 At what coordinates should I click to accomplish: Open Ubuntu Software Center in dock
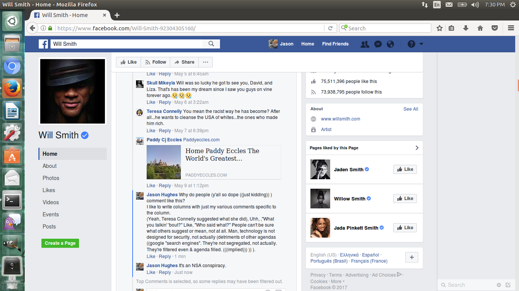point(12,155)
